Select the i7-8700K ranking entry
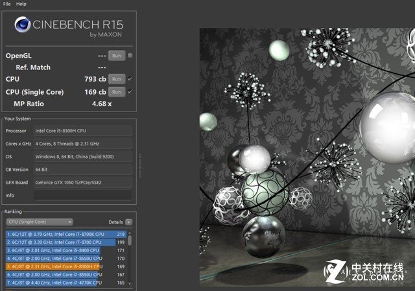This screenshot has width=415, height=291. point(65,234)
